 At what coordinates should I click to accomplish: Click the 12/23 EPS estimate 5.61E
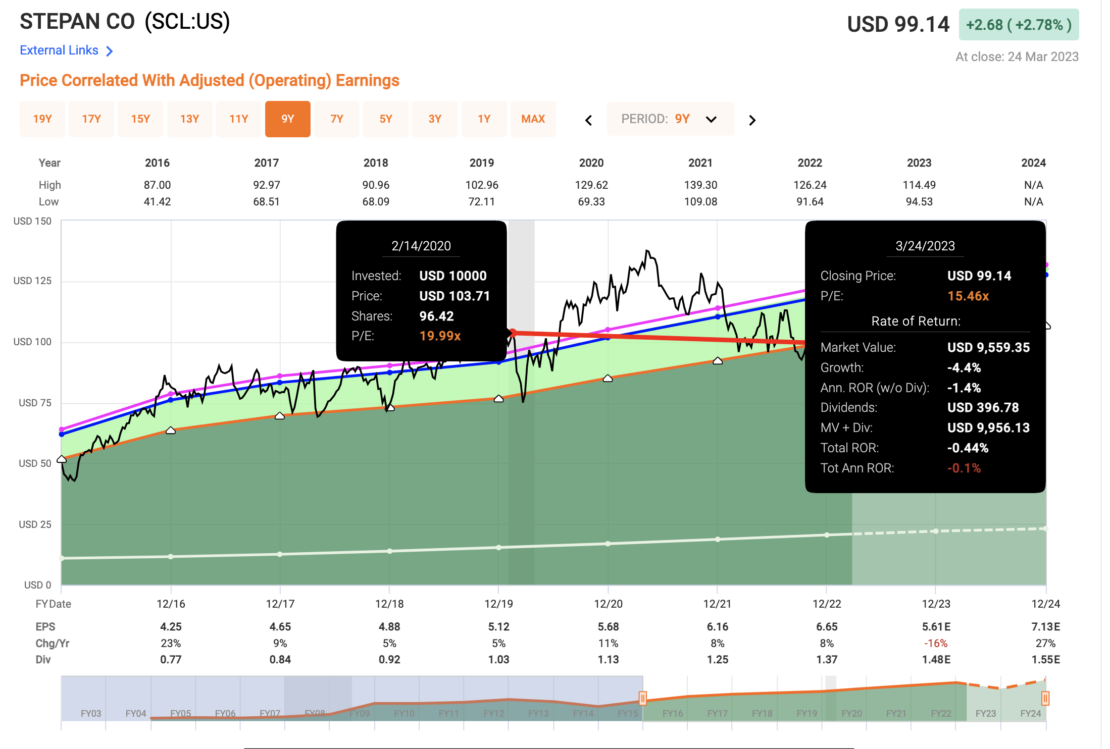[x=936, y=627]
